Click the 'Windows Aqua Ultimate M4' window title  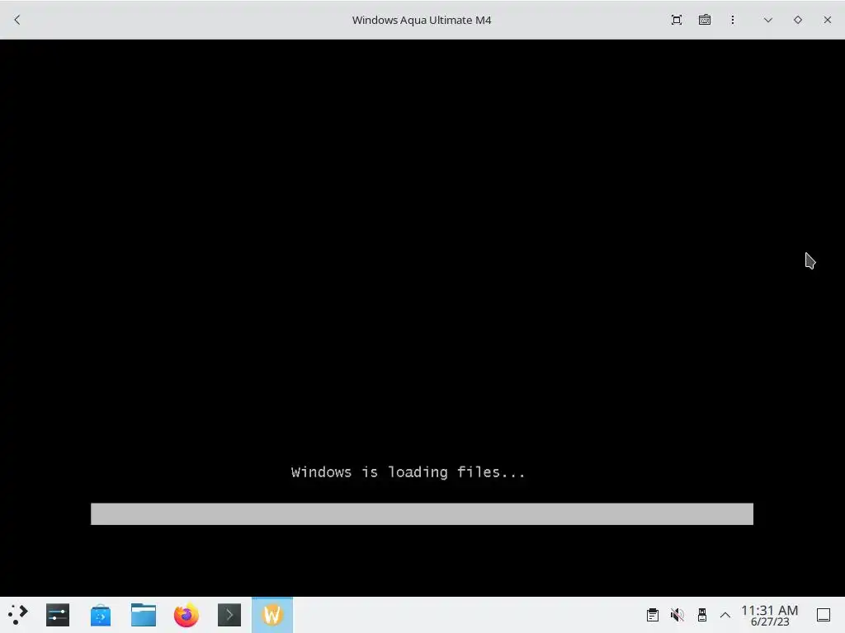pos(422,20)
